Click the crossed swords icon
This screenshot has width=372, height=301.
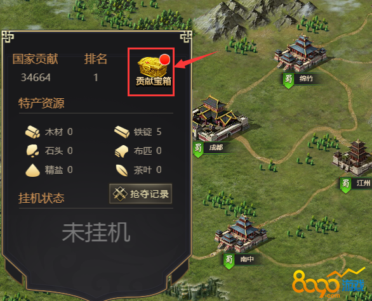[x=120, y=194]
